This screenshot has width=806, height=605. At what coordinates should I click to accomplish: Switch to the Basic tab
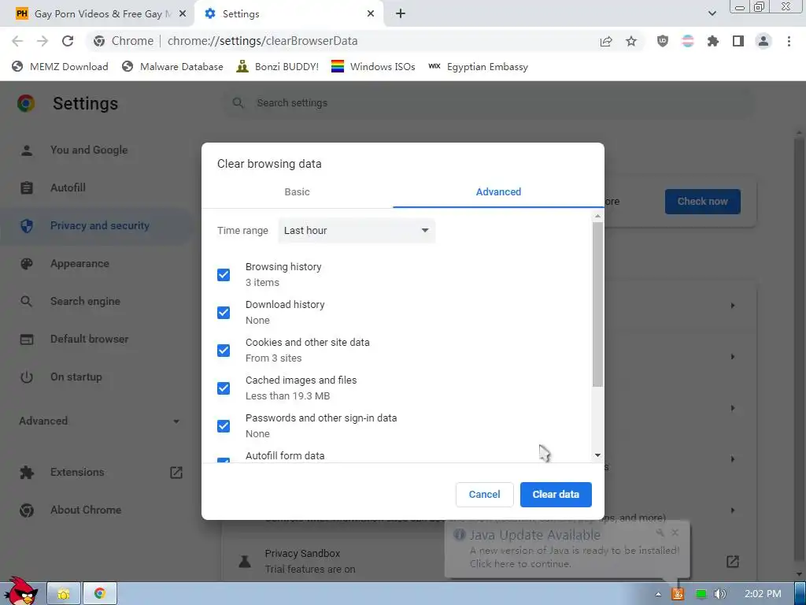click(x=297, y=192)
